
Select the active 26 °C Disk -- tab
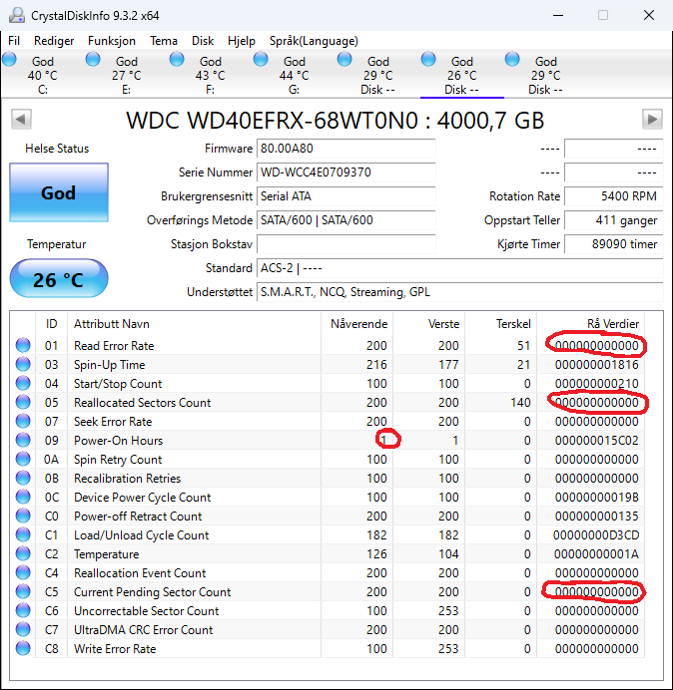click(461, 75)
